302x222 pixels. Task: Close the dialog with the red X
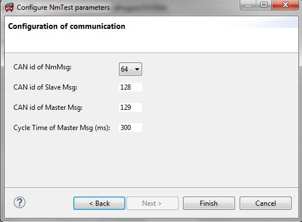[285, 5]
